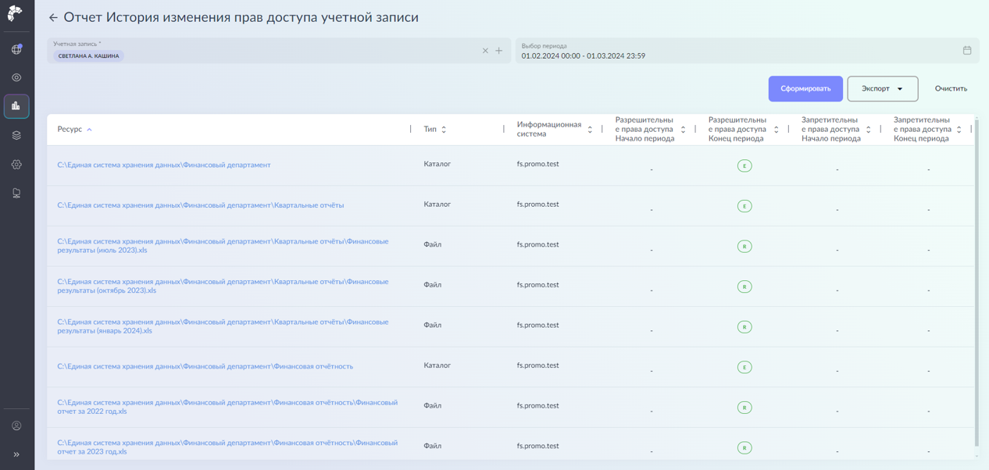This screenshot has width=989, height=470.
Task: Open the network folder icon in sidebar
Action: [16, 194]
